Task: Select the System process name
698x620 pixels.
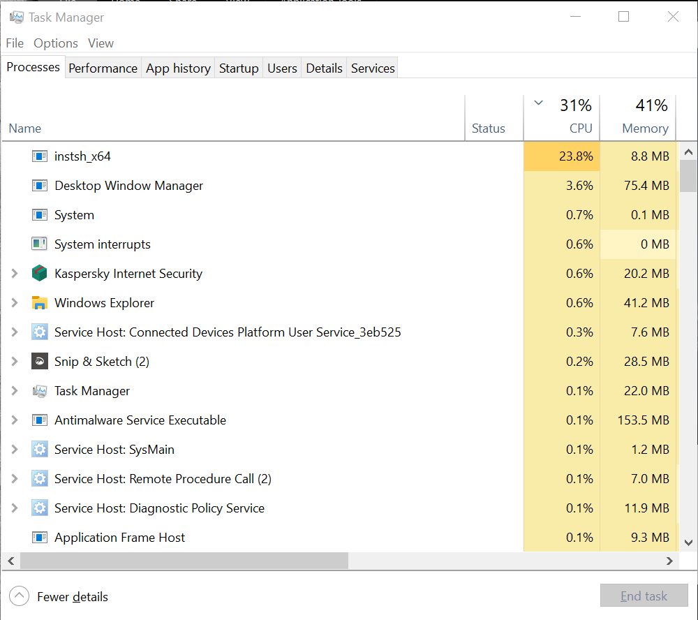Action: click(75, 215)
